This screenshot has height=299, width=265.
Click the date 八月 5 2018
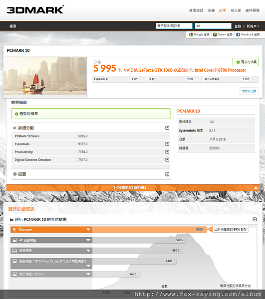pyautogui.click(x=217, y=140)
